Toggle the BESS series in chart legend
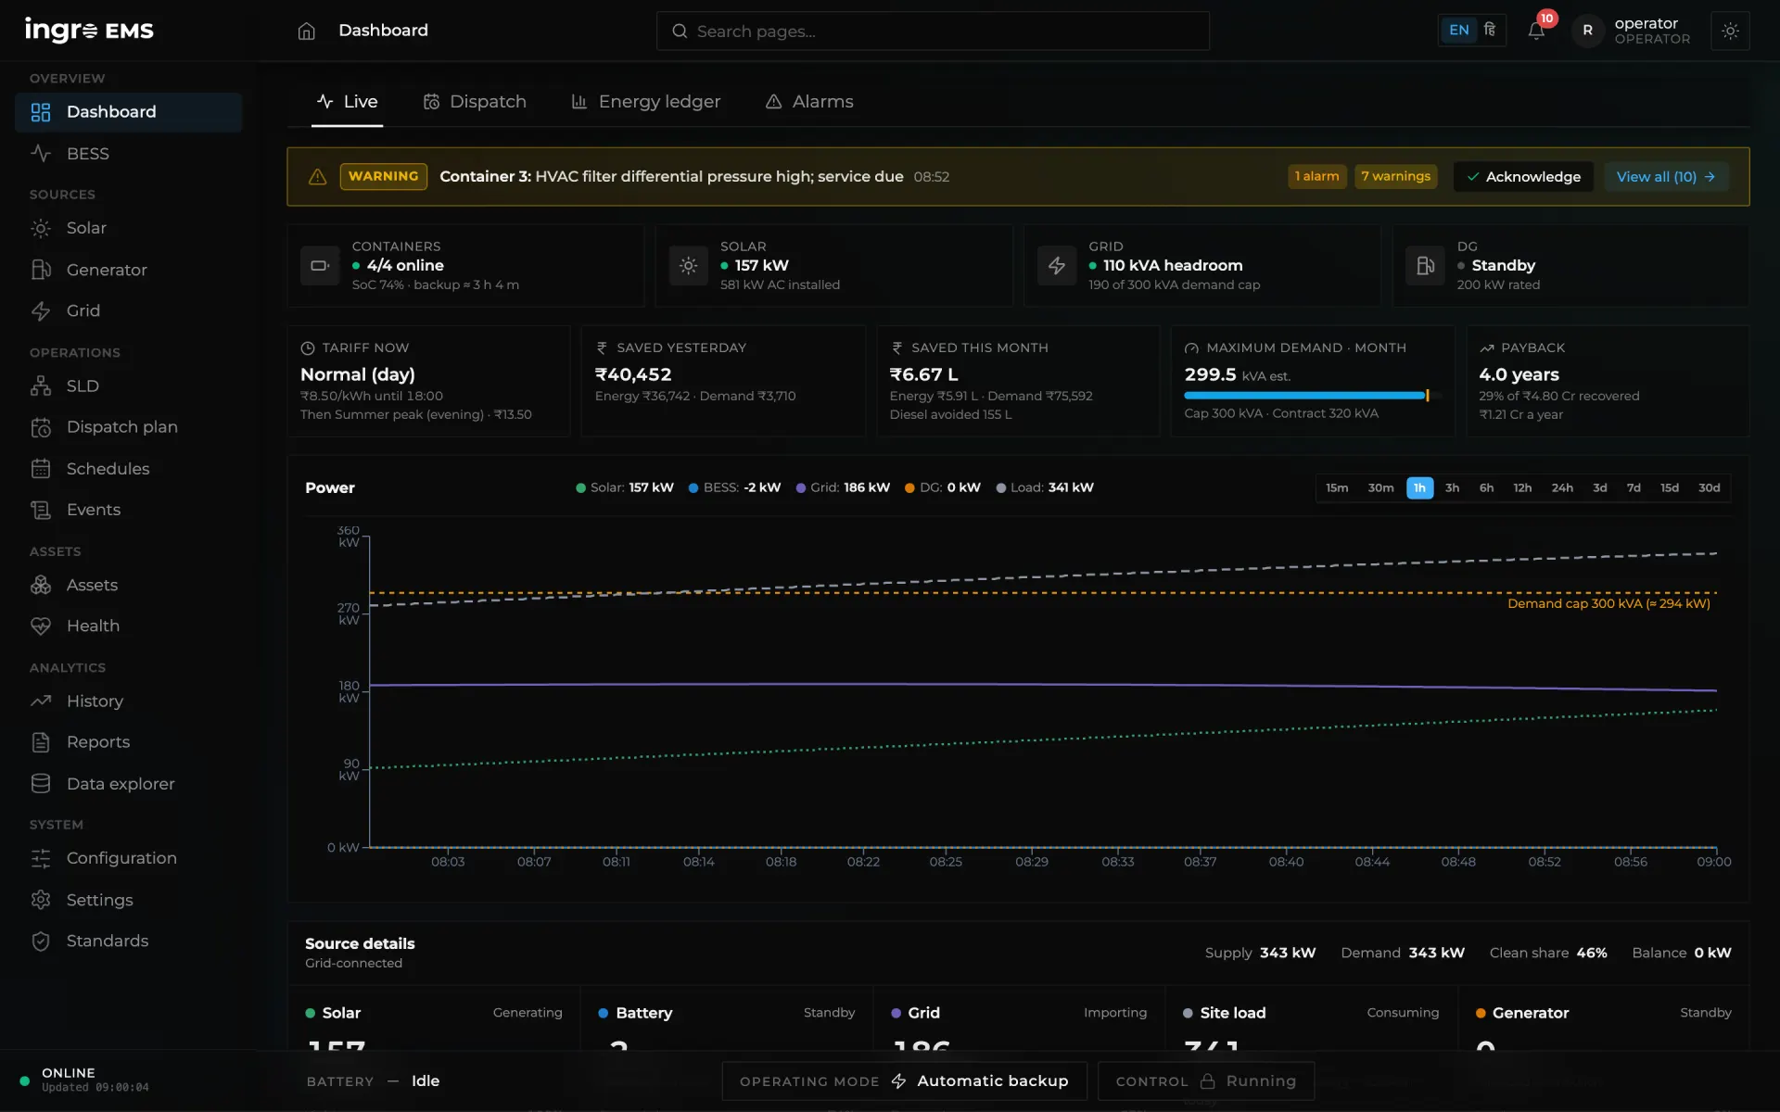This screenshot has width=1780, height=1112. pos(734,487)
